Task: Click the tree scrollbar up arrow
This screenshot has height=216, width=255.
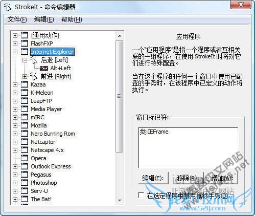Action: coord(120,36)
